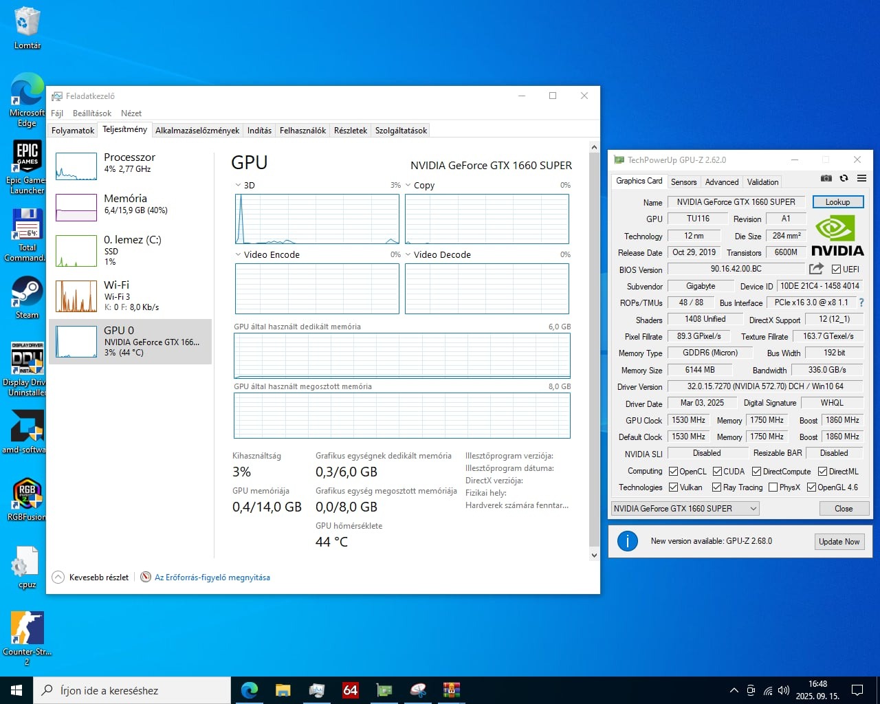Screen dimensions: 880x704
Task: Select Memória in the performance list
Action: 130,207
